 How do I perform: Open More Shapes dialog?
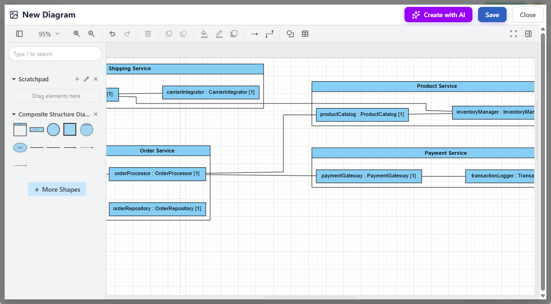point(57,189)
